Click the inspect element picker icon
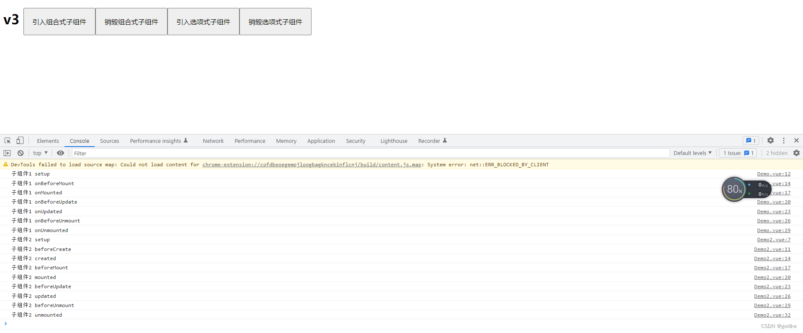Image resolution: width=803 pixels, height=333 pixels. [x=8, y=141]
